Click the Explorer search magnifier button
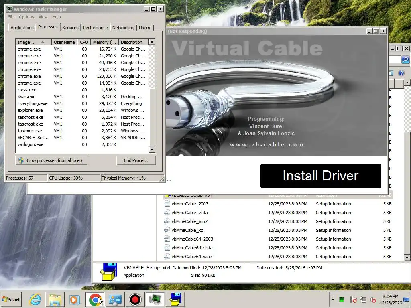This screenshot has width=411, height=308. pos(405,60)
